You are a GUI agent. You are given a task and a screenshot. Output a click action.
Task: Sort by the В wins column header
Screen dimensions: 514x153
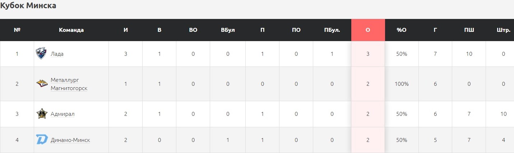159,30
